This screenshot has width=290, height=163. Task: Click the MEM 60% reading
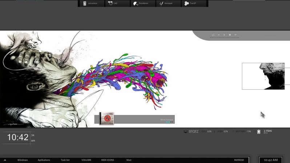tap(223, 131)
